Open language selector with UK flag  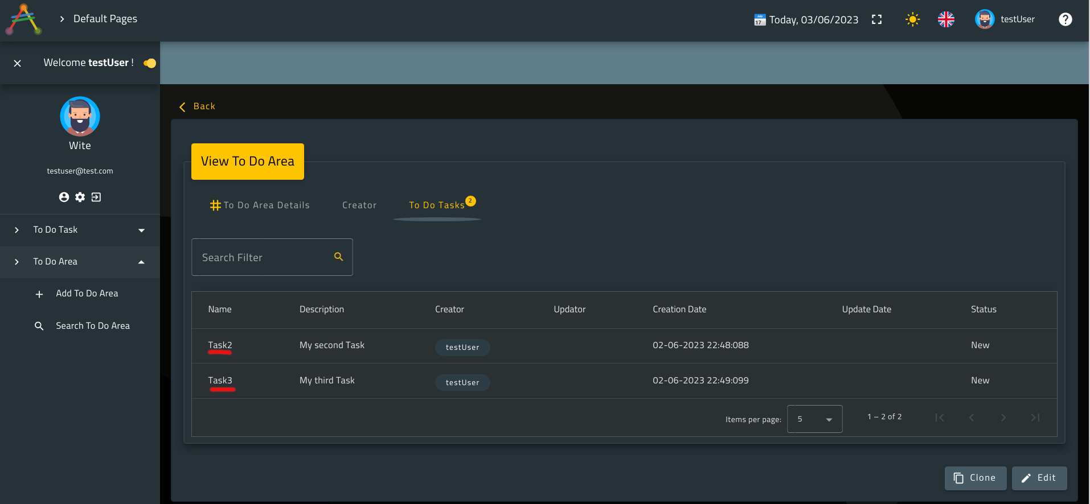click(946, 19)
